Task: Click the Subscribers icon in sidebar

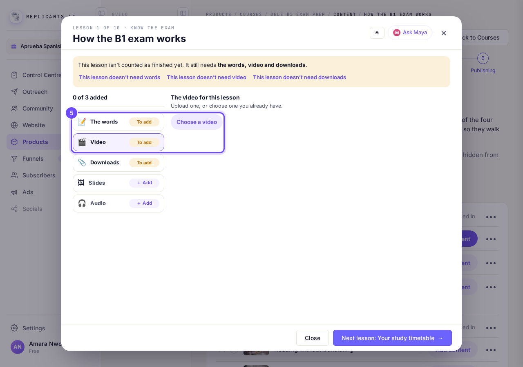Action: (x=14, y=175)
